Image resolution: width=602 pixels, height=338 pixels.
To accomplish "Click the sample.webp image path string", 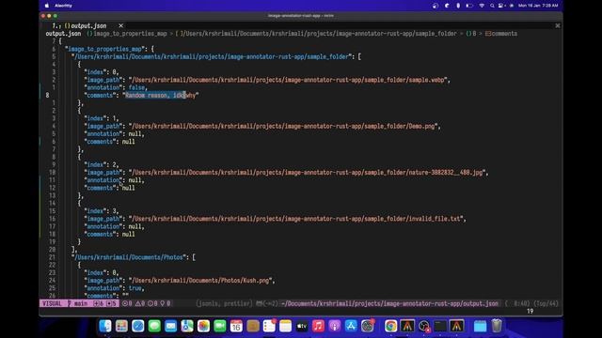I will tap(288, 80).
